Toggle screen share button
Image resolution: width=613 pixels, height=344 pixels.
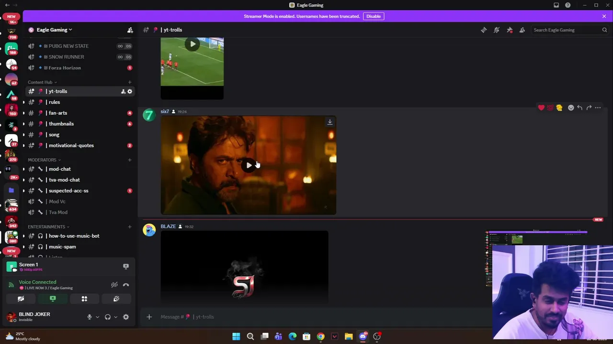[x=53, y=299]
